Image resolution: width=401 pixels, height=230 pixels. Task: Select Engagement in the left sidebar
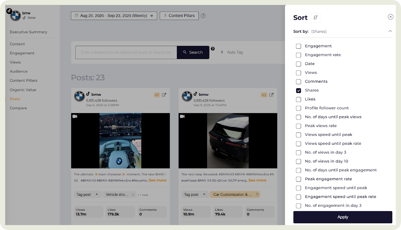tap(22, 53)
